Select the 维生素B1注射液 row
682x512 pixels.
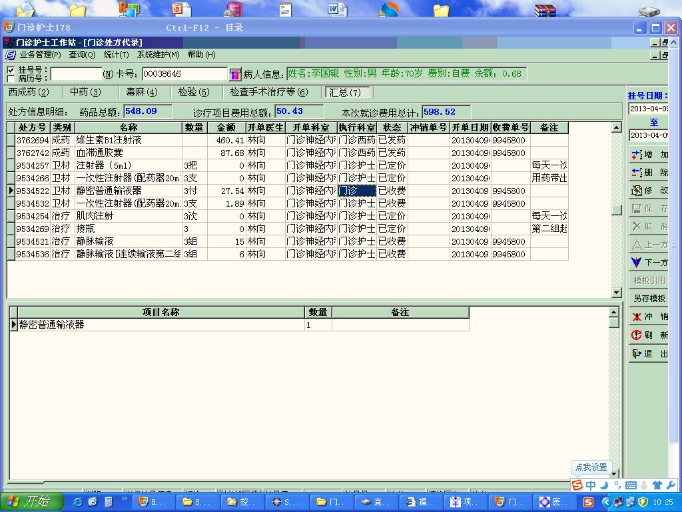click(x=288, y=140)
